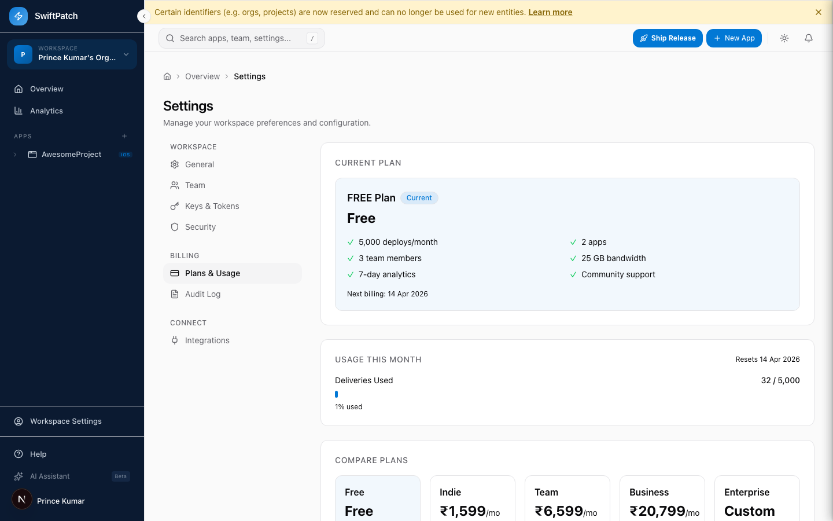The width and height of the screenshot is (833, 521).
Task: Click the Ship Release button
Action: (668, 38)
